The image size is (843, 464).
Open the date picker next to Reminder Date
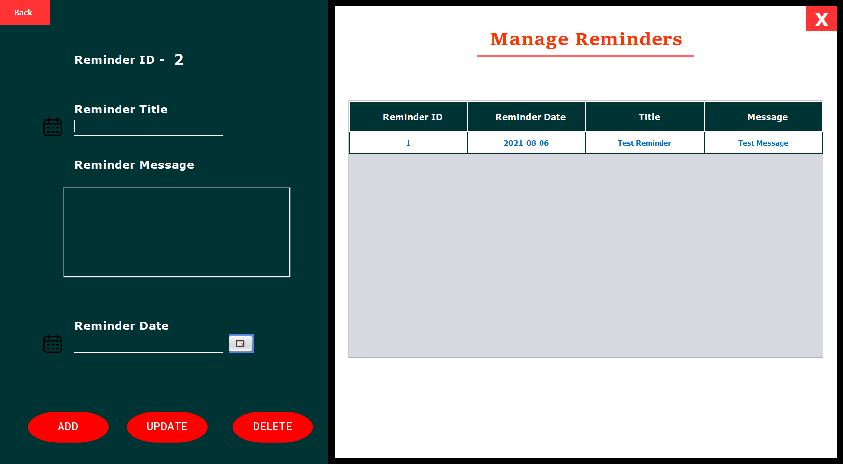tap(241, 343)
